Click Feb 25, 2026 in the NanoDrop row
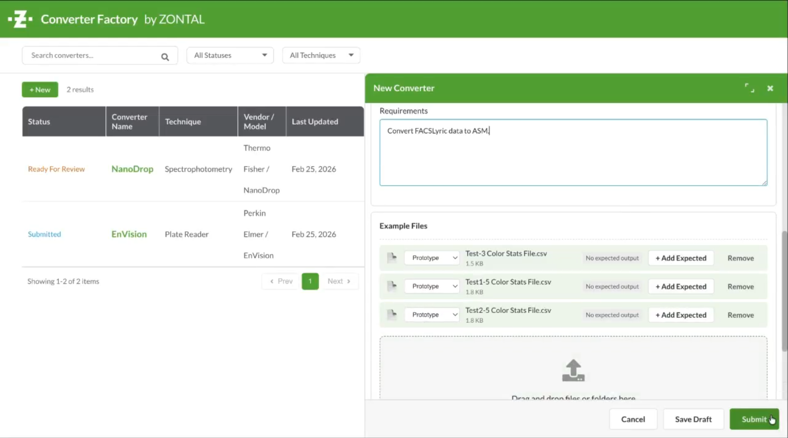788x438 pixels. pos(313,169)
